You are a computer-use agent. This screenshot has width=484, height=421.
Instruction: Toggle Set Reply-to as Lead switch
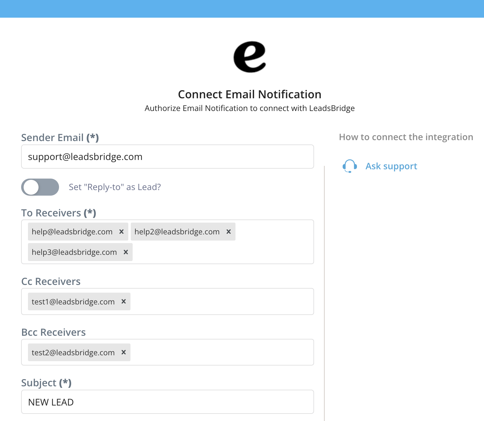pos(40,187)
